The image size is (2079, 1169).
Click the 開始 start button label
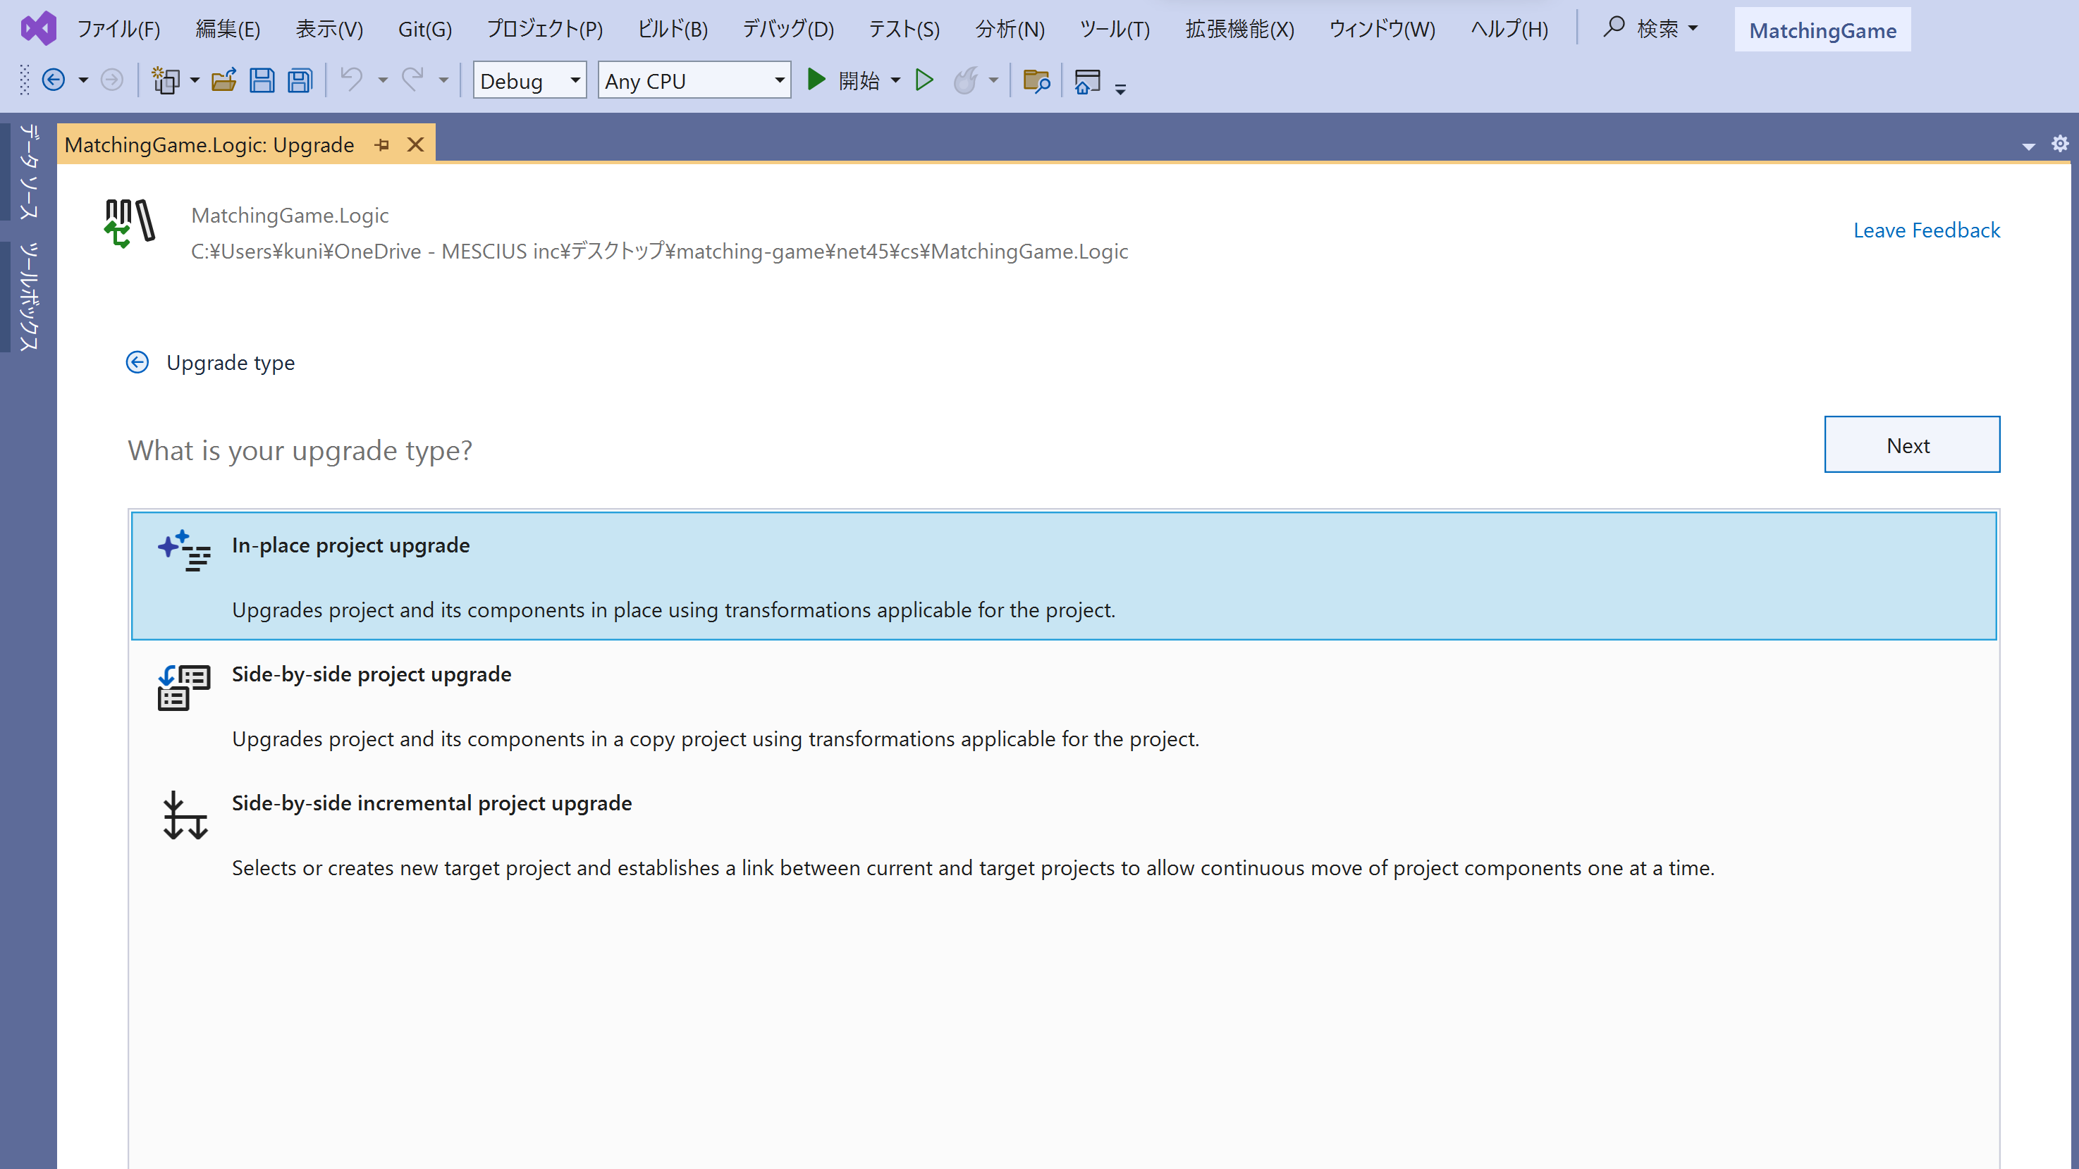tap(859, 80)
